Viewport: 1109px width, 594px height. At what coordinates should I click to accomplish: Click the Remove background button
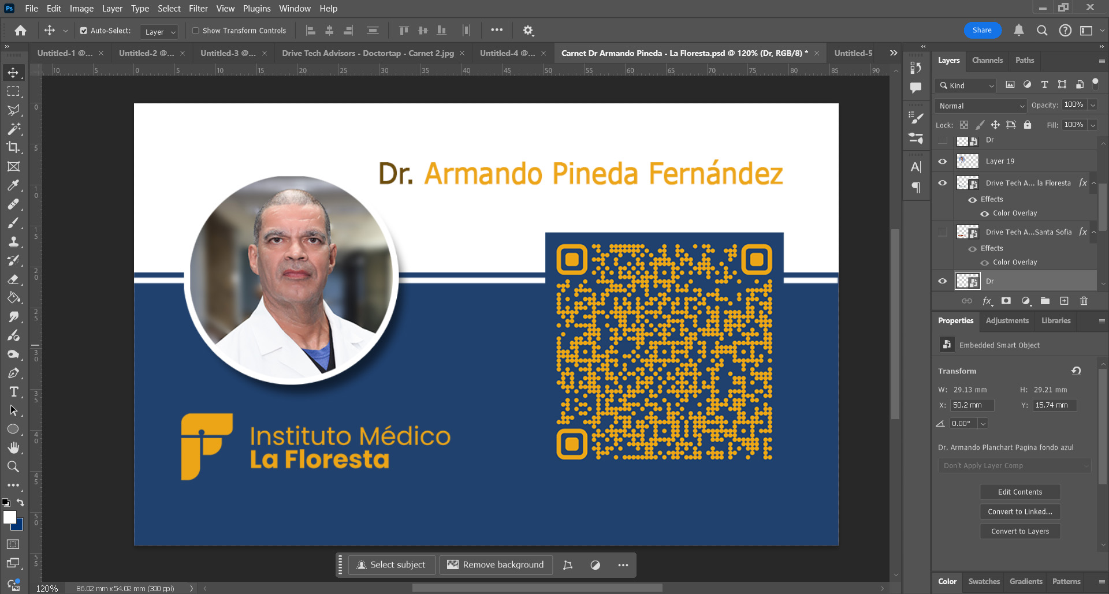point(496,565)
